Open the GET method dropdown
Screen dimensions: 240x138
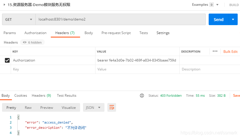(x=19, y=20)
